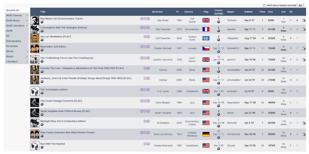Tick the don't show inactive torrents checkbox
The width and height of the screenshot is (309, 154).
coord(264,5)
